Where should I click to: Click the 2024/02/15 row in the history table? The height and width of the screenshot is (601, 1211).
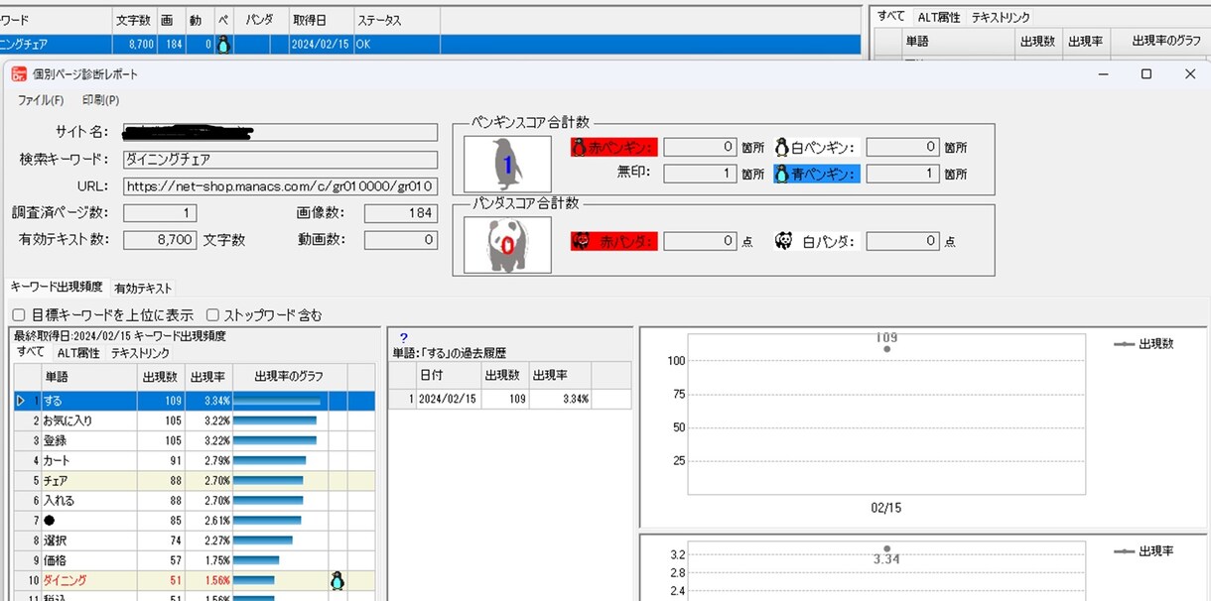[x=510, y=399]
